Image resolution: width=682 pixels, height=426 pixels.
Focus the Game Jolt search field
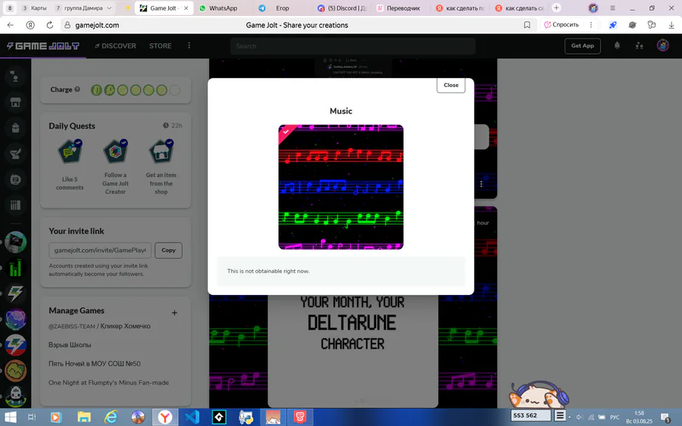click(352, 46)
